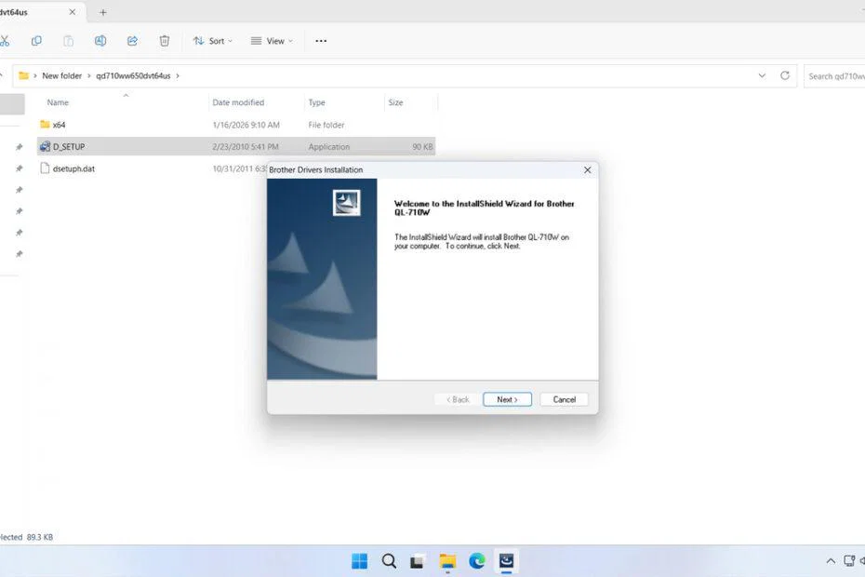Expand the address bar history chevron
Viewport: 865px width, 577px height.
tap(763, 75)
